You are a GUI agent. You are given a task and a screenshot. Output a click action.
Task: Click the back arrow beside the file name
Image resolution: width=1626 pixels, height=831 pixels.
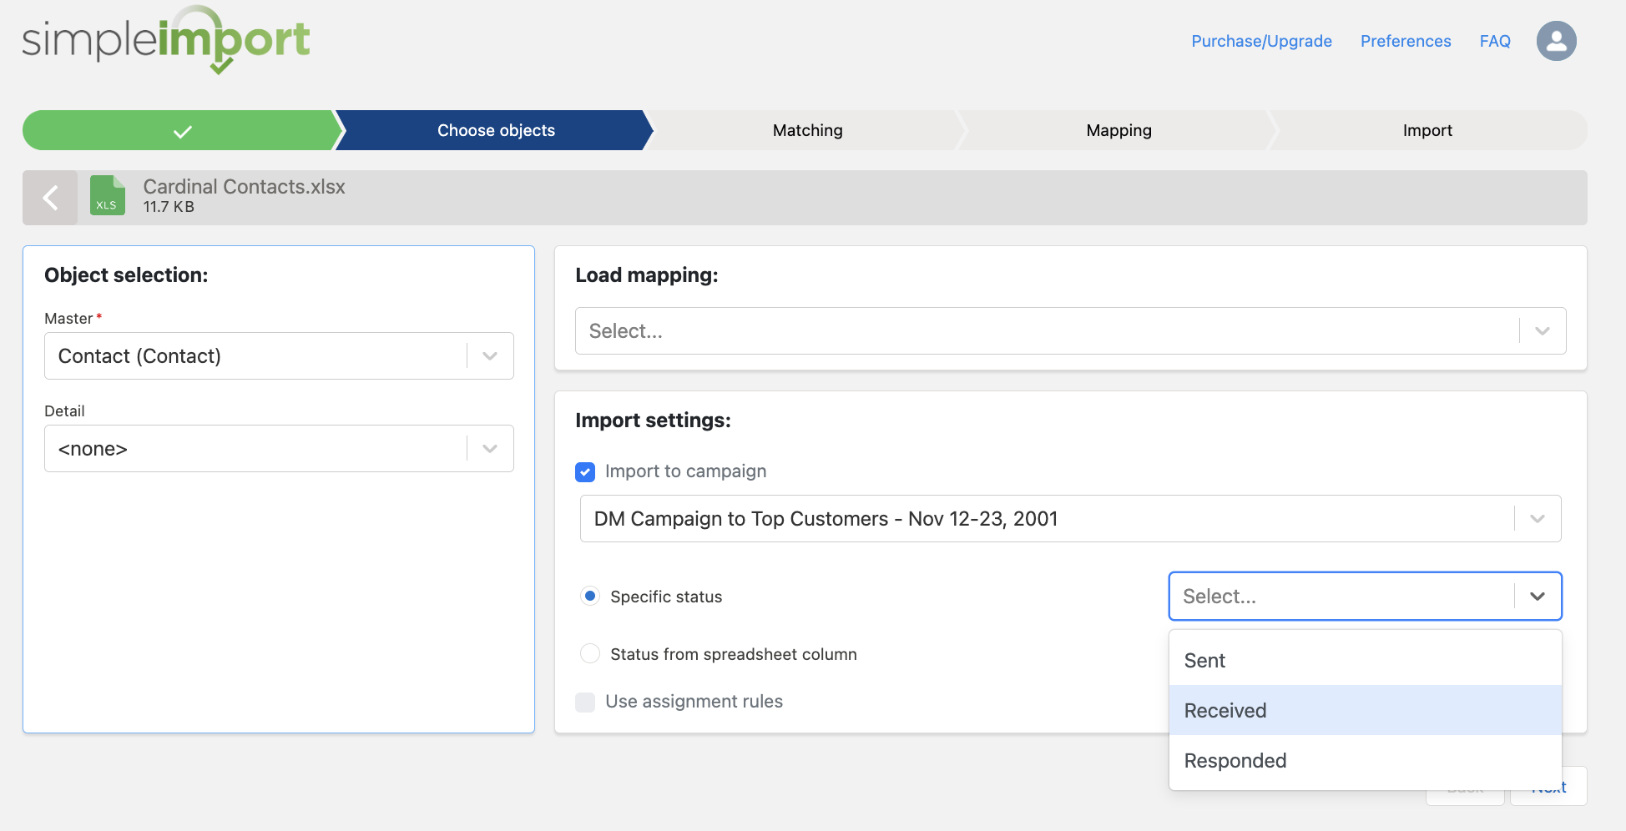pyautogui.click(x=50, y=198)
